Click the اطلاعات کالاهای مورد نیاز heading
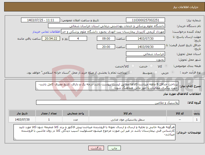This screenshot has height=155, width=205. tap(182, 94)
